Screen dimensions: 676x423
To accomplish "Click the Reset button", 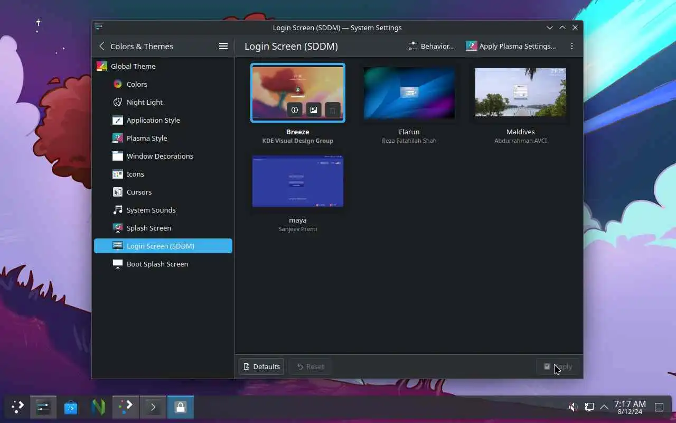I will [x=310, y=366].
